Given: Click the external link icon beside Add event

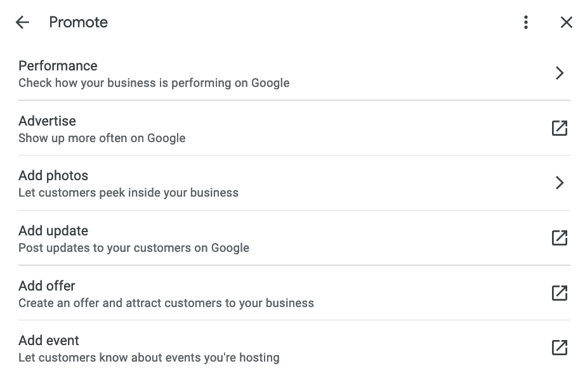Looking at the screenshot, I should click(x=559, y=347).
